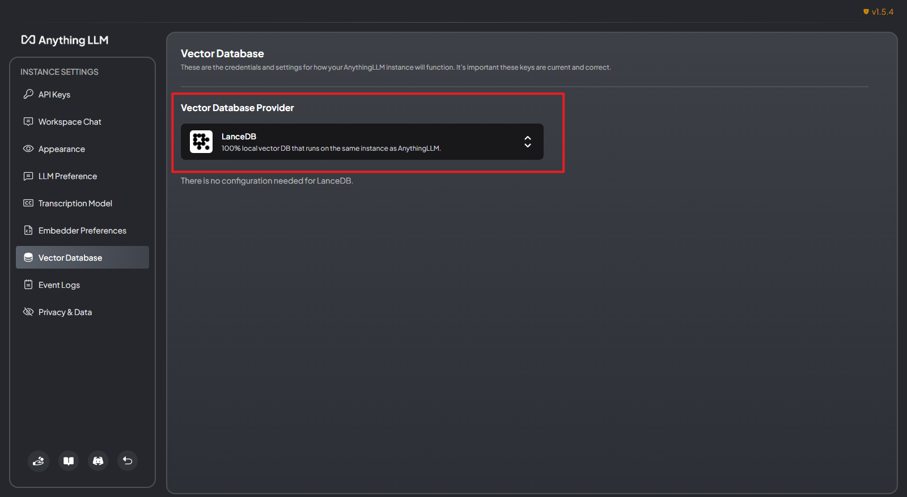Open the Appearance settings

pyautogui.click(x=82, y=148)
